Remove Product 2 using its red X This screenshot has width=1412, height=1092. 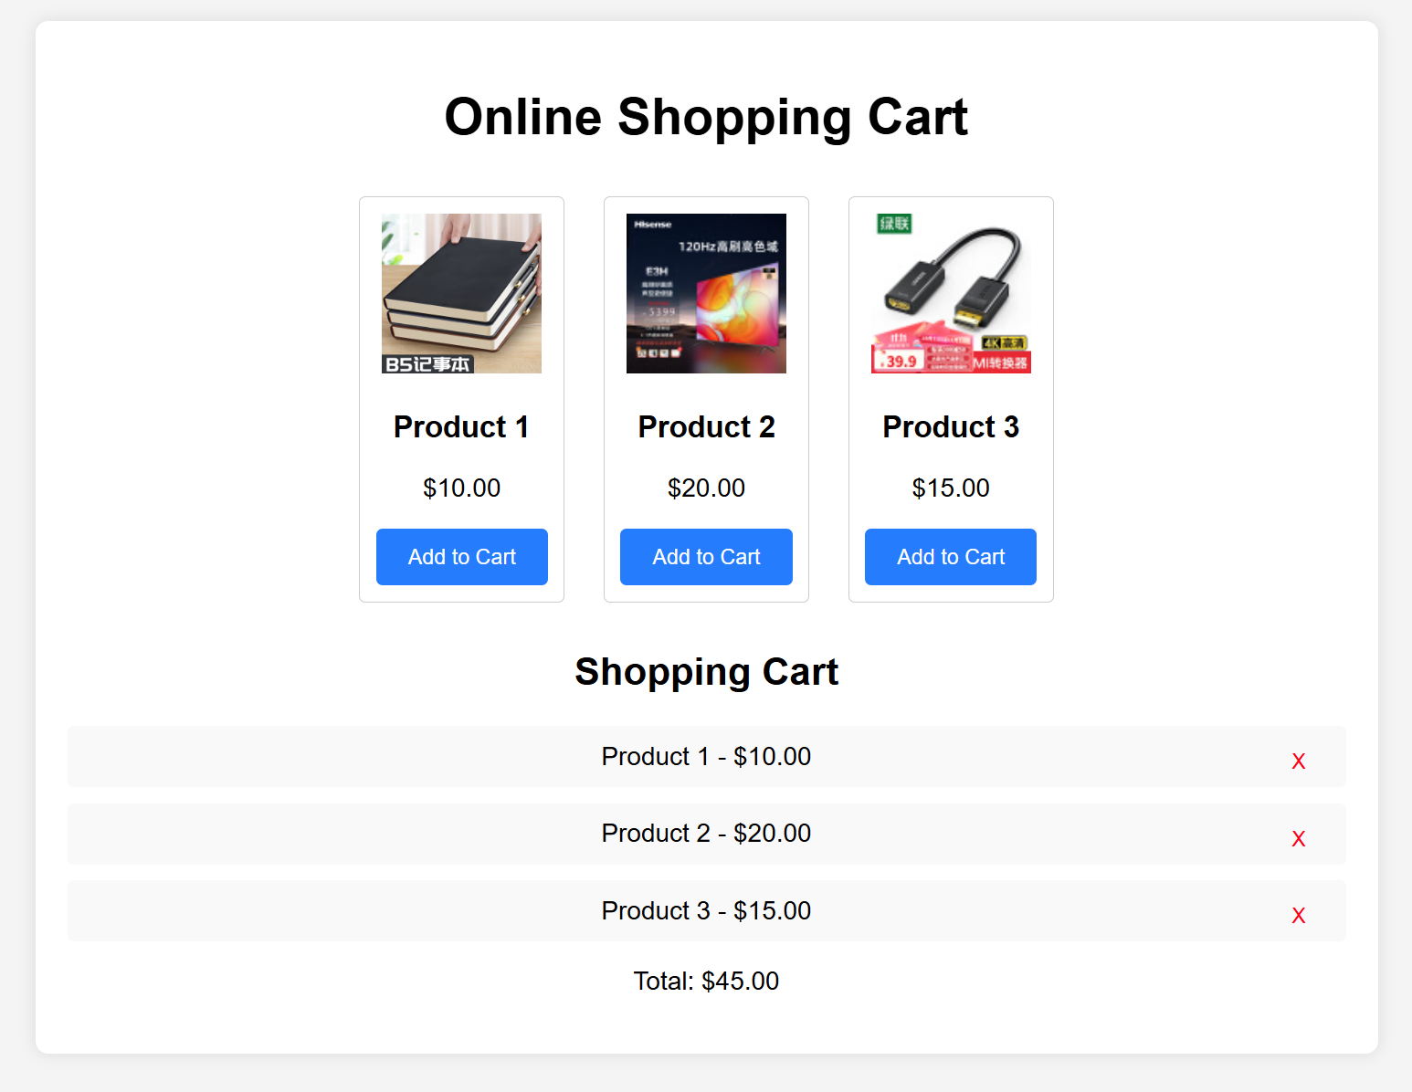click(1298, 838)
